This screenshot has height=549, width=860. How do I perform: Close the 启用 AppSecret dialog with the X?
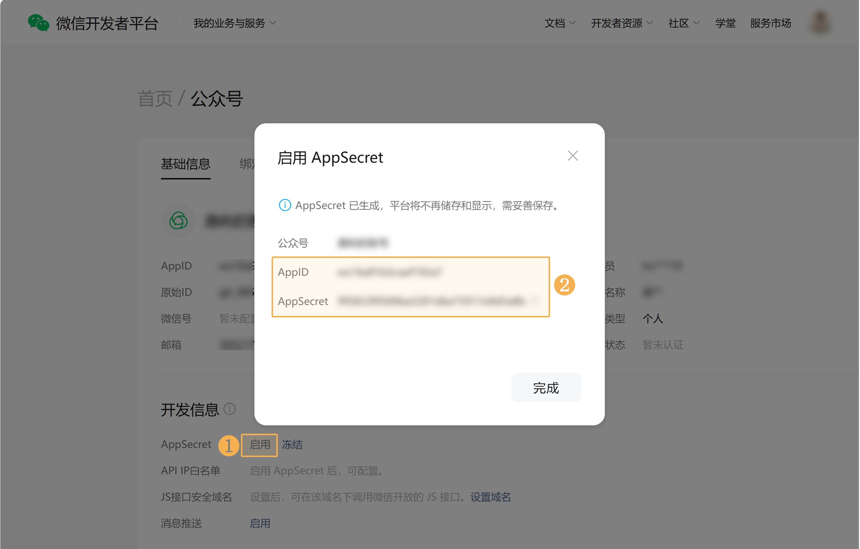pyautogui.click(x=573, y=156)
